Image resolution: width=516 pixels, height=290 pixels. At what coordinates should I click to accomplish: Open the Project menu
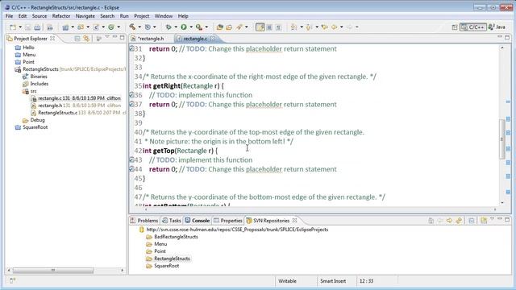tap(142, 16)
